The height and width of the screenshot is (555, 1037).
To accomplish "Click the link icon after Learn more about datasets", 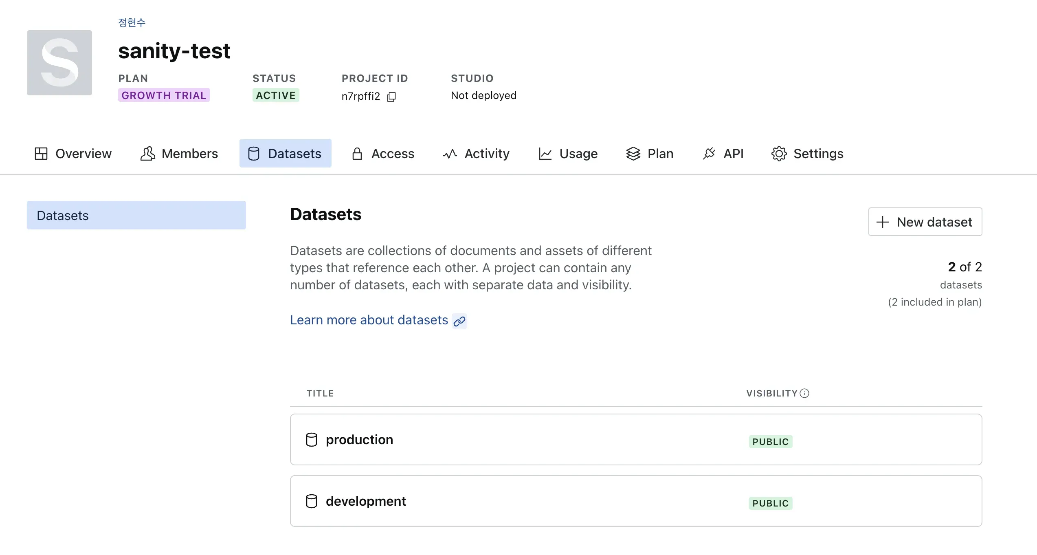I will point(460,321).
